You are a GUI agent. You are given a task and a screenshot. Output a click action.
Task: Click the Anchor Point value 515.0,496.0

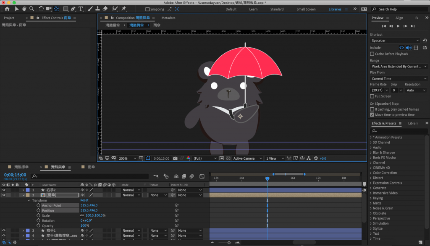click(89, 205)
